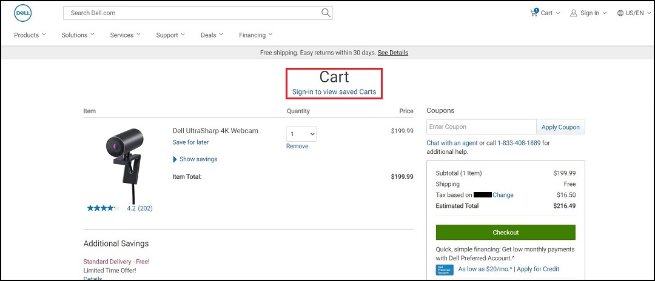Click the Dell logo icon
Viewport: 655px width, 281px height.
tap(23, 13)
